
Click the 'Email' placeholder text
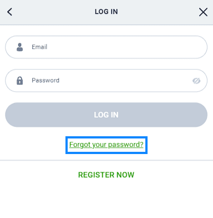(x=39, y=47)
